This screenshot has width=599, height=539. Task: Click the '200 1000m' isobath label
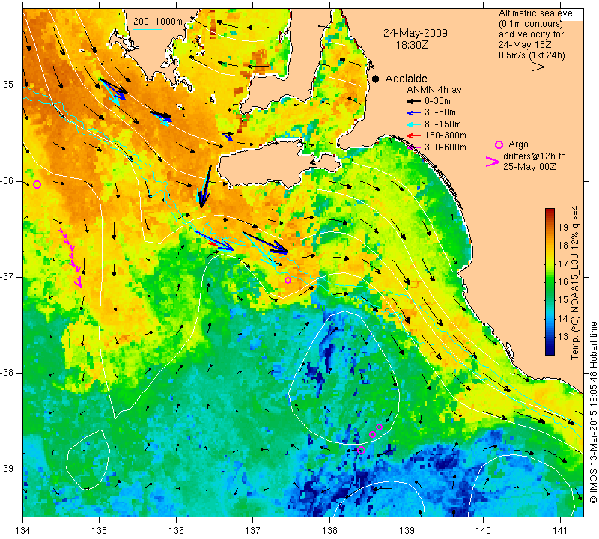(x=158, y=22)
